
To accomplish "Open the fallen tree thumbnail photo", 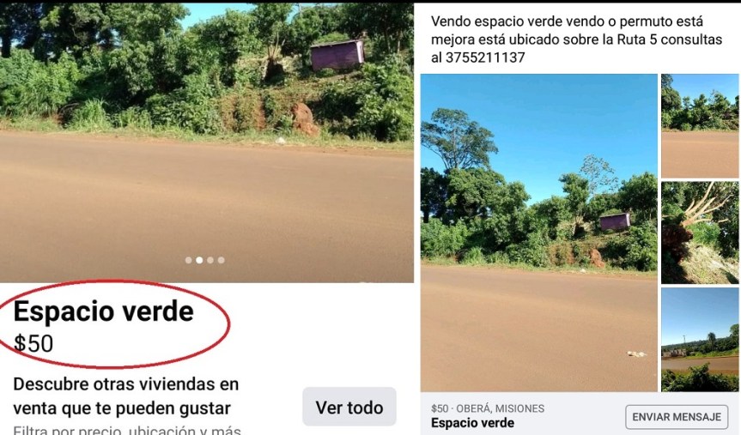I will point(700,233).
